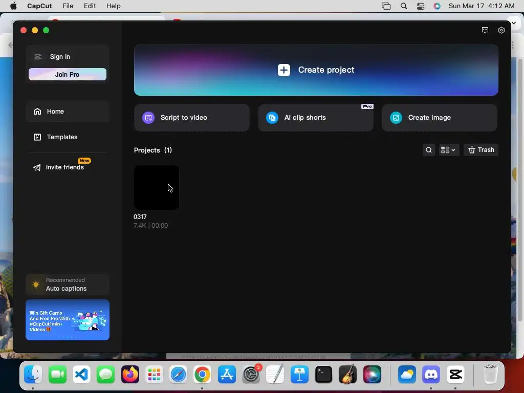
Task: Open Discord from the Dock
Action: pyautogui.click(x=431, y=375)
